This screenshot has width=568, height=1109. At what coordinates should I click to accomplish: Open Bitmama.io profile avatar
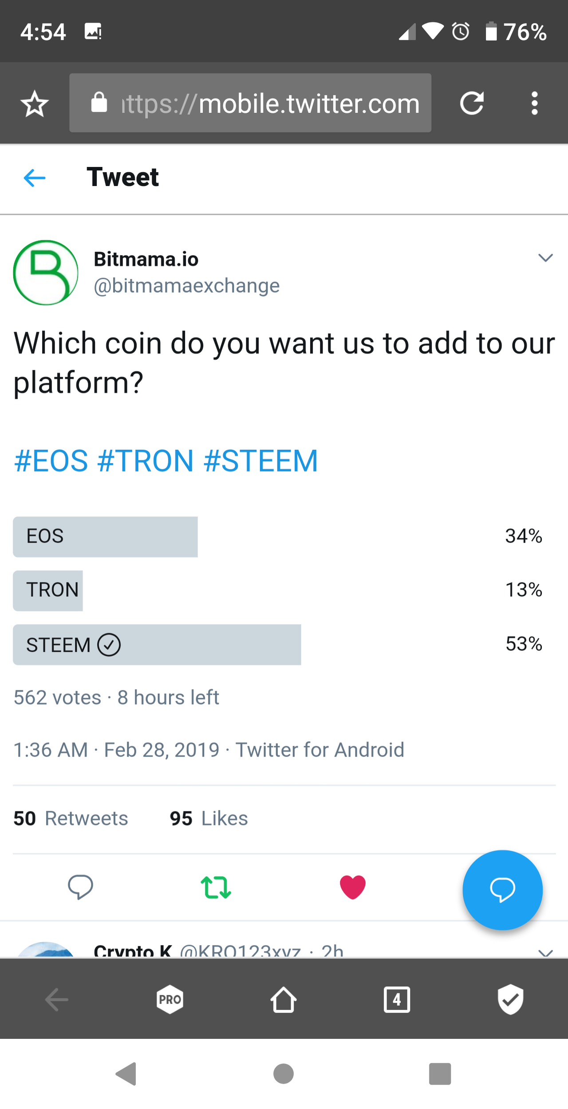[x=46, y=272]
